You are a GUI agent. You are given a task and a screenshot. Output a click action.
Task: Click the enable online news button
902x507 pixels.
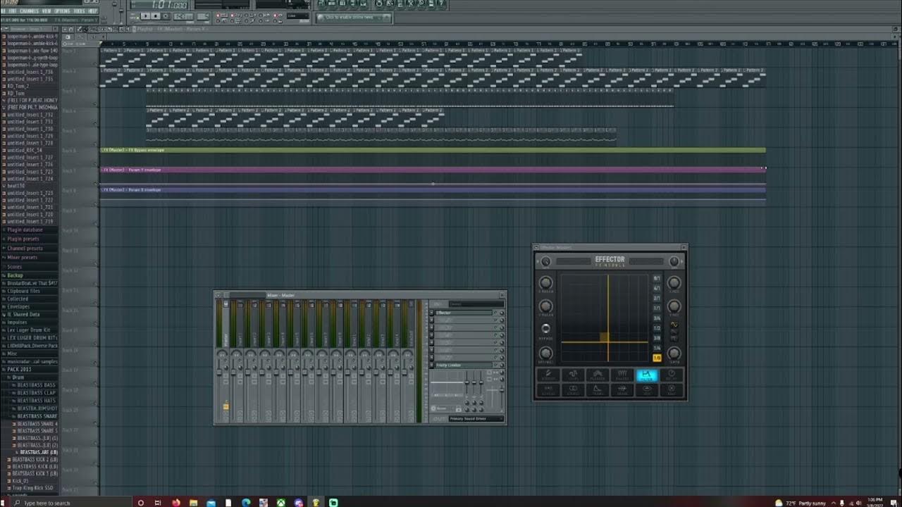click(353, 17)
